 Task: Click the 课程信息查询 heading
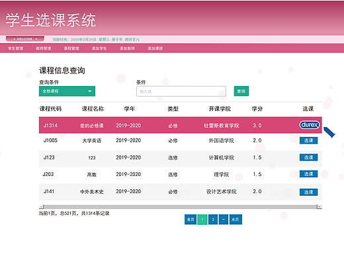tap(62, 71)
